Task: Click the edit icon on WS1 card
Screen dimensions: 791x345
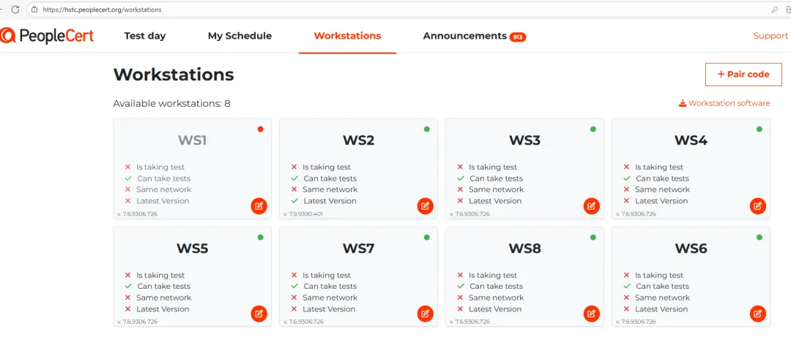Action: tap(259, 206)
